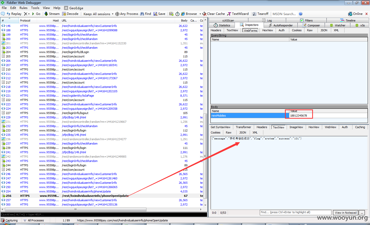Click the Tearoff toolbar button

point(261,14)
